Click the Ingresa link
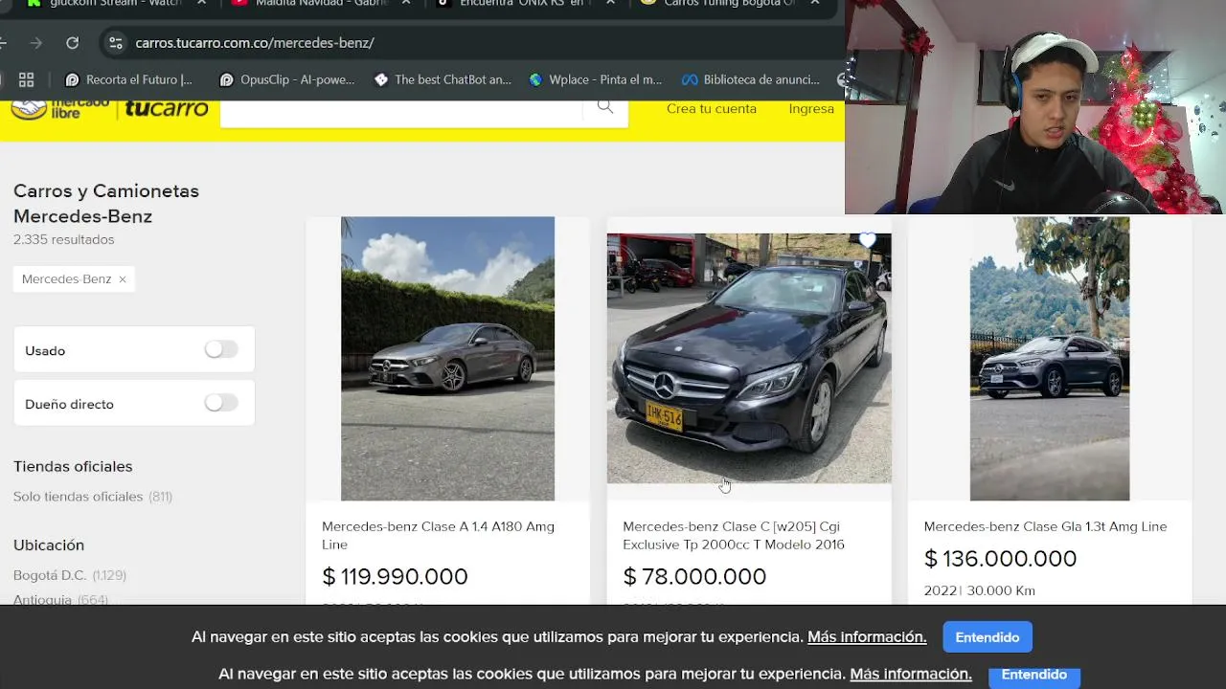 [811, 109]
